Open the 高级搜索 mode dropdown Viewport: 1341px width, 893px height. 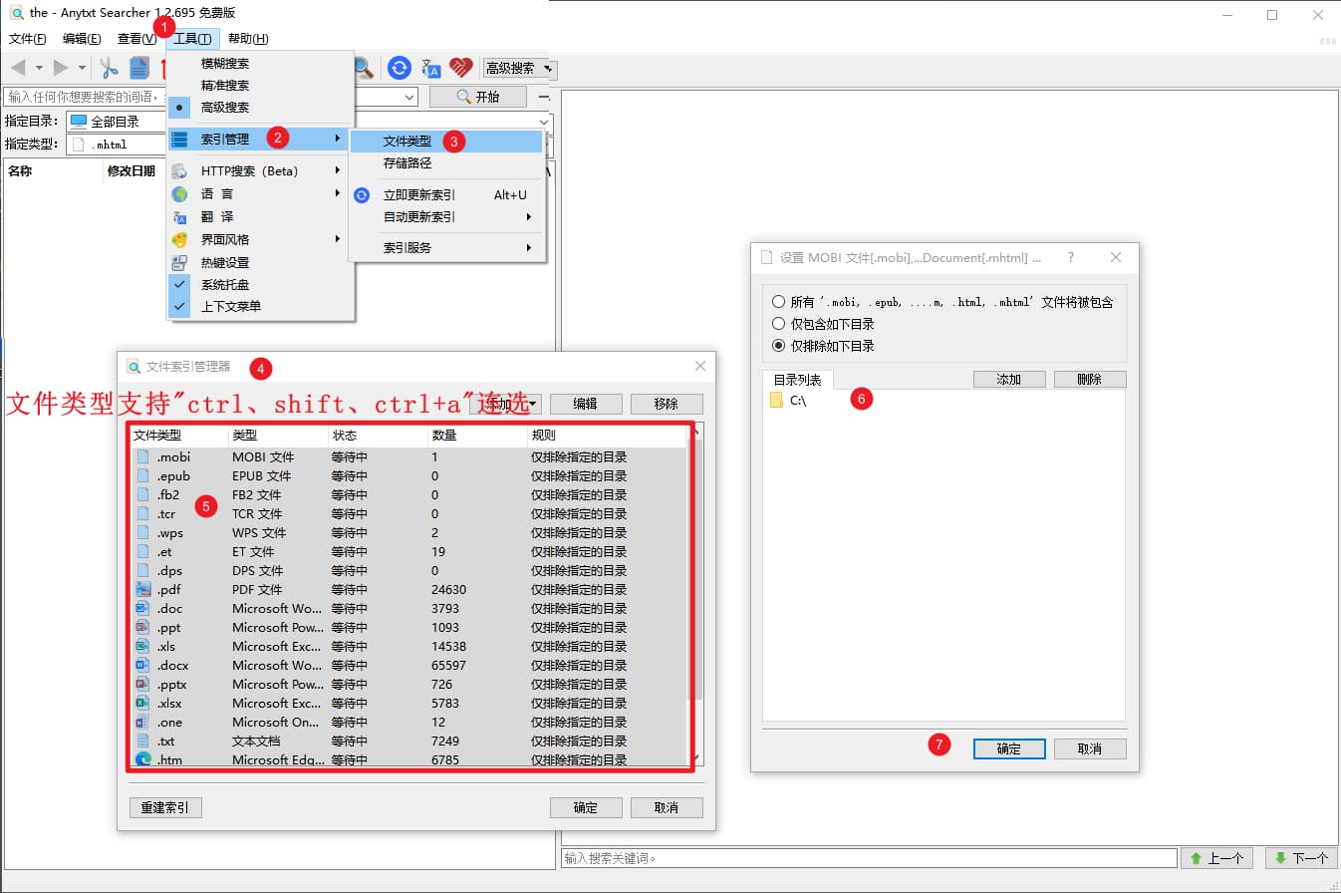pyautogui.click(x=519, y=68)
